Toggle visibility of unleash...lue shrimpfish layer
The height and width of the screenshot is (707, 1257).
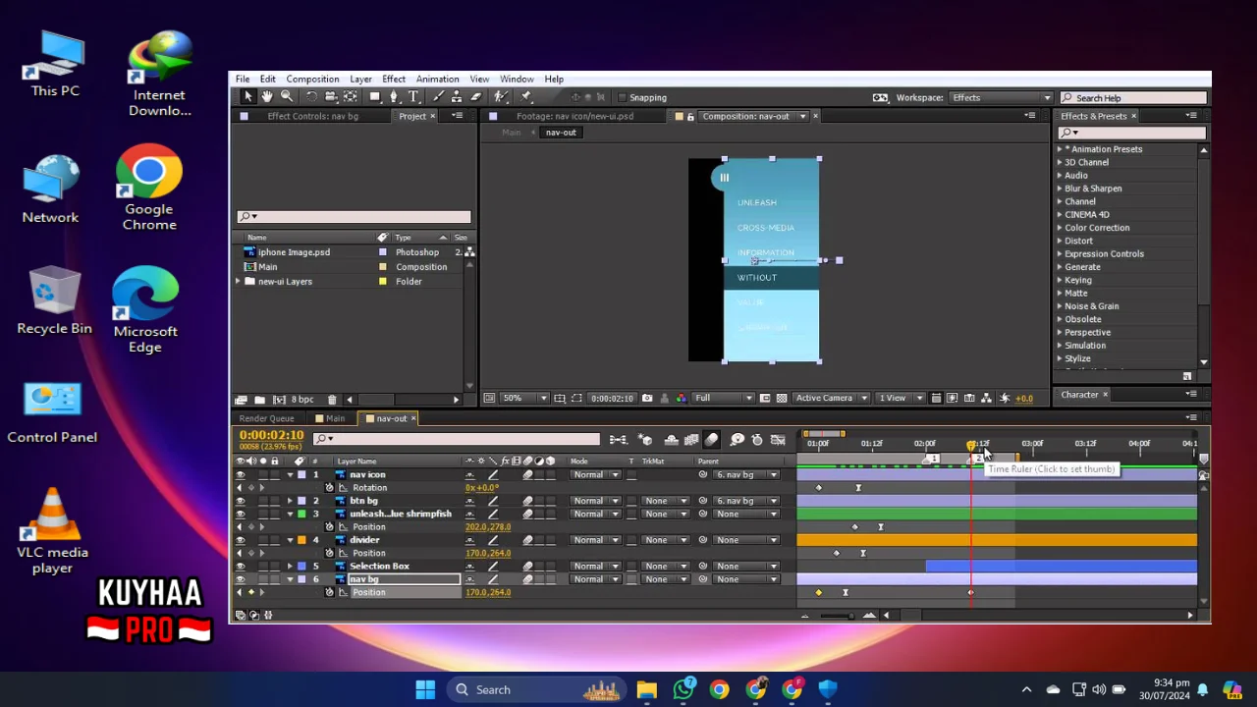241,514
